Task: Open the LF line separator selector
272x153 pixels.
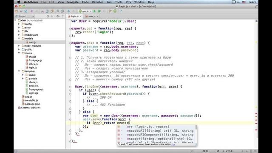Action: [x=220, y=151]
